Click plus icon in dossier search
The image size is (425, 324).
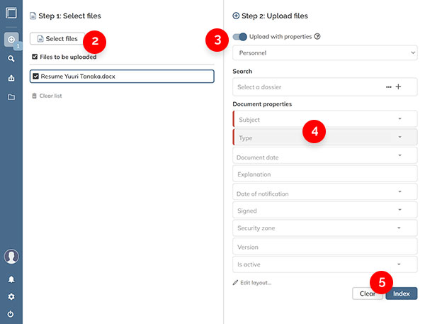point(398,86)
